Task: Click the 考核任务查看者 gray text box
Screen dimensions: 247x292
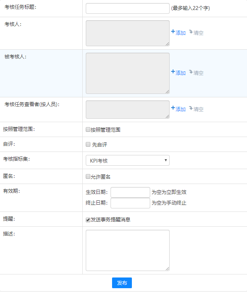Action: pyautogui.click(x=127, y=110)
